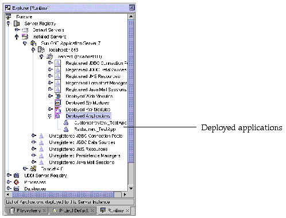Click the Server Registry node icon
The width and height of the screenshot is (286, 218).
tap(17, 24)
